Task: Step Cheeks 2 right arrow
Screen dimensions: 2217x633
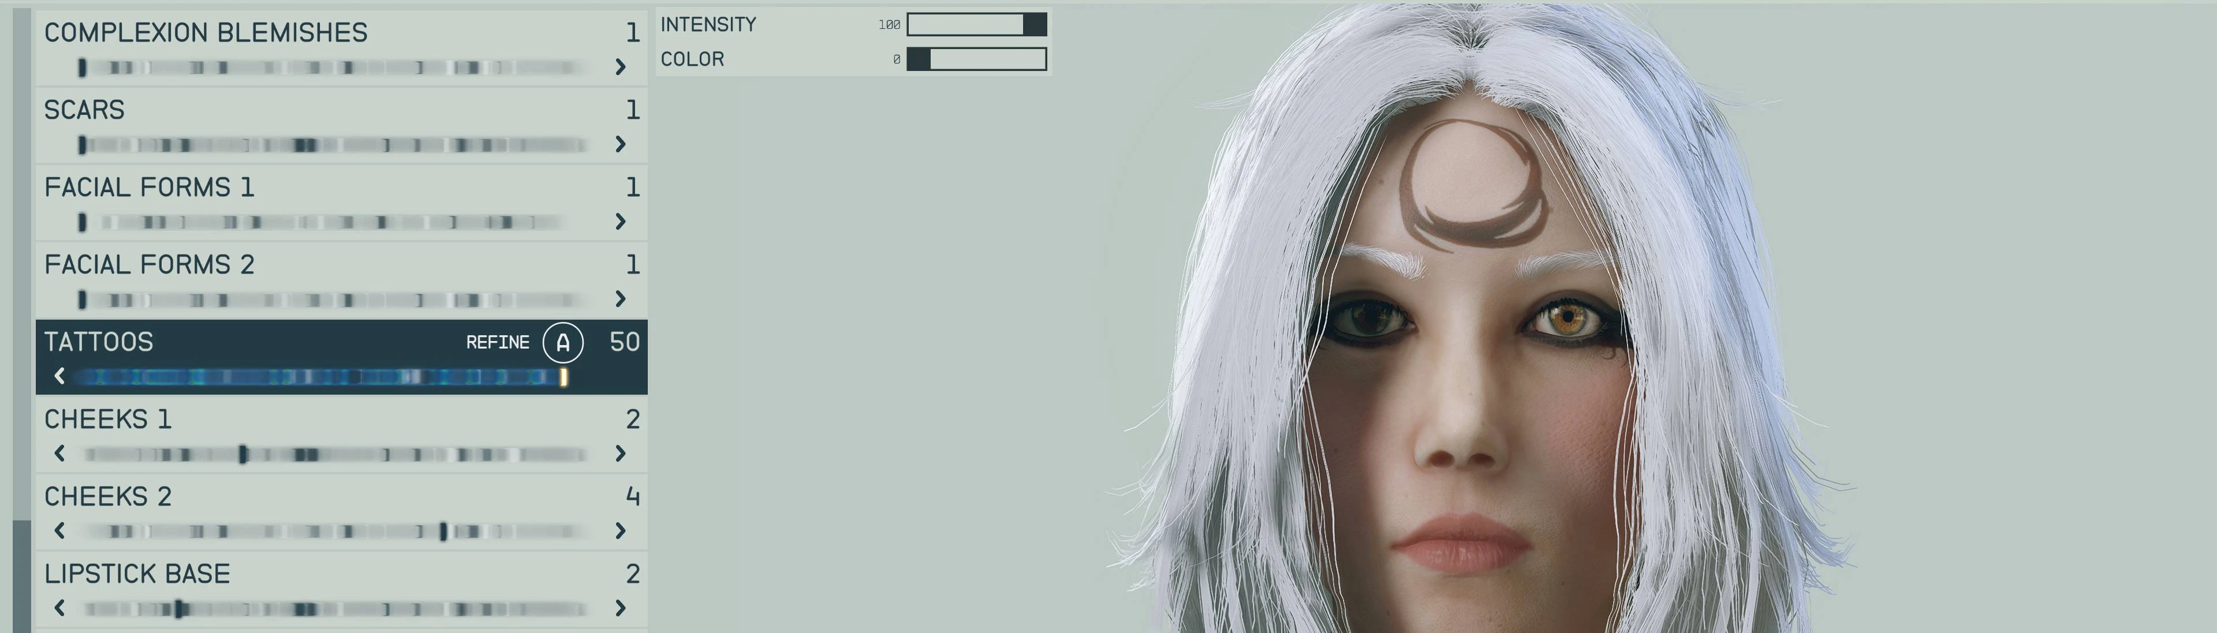Action: pos(621,531)
